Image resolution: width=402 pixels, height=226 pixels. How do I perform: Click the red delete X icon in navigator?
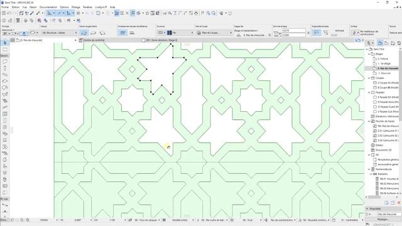click(x=399, y=203)
